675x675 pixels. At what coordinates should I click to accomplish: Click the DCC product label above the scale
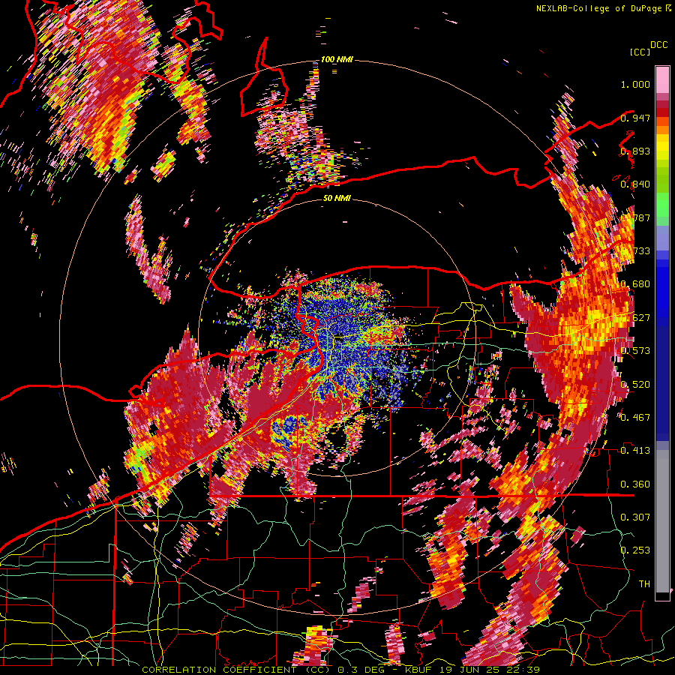658,45
